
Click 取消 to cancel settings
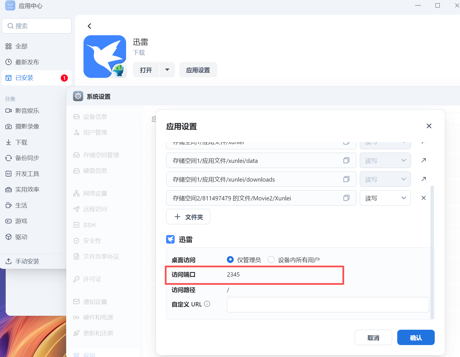coord(373,337)
